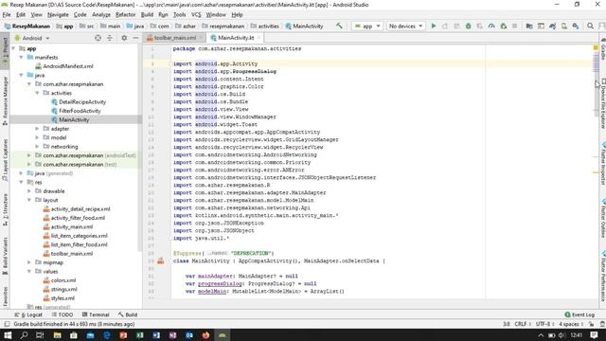
Task: Click the ResepMakanan breadcrumb
Action: tap(27, 27)
